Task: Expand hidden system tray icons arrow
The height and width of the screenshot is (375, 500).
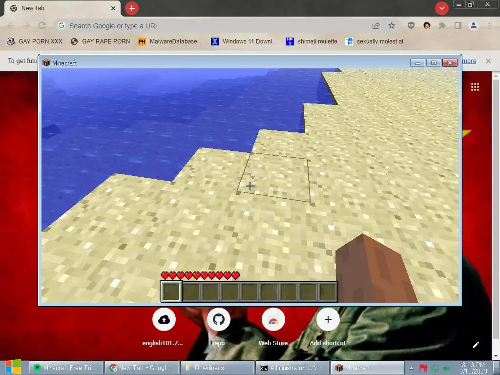Action: tap(411, 368)
